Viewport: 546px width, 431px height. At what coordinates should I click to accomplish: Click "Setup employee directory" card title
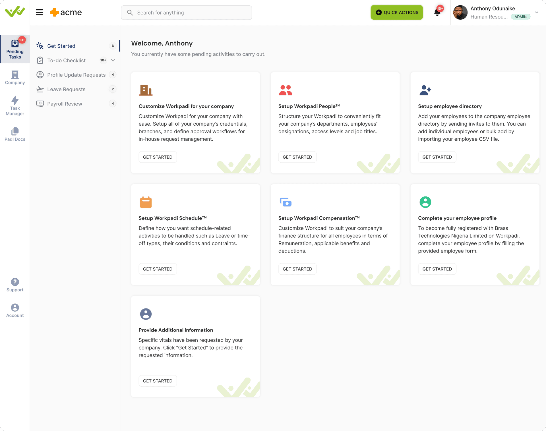(x=450, y=106)
